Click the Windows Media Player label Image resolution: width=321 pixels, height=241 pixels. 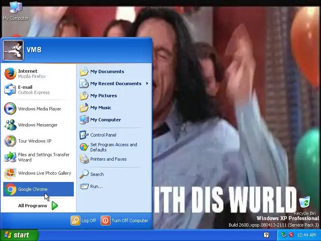39,109
